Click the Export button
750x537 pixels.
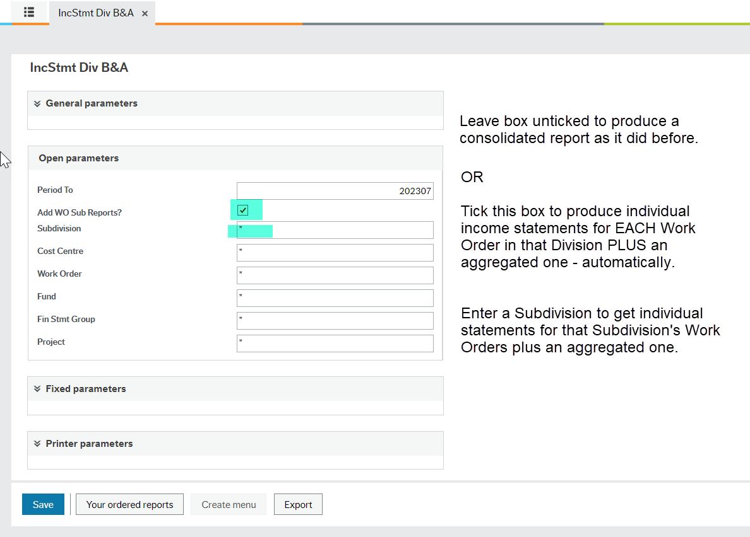tap(297, 504)
